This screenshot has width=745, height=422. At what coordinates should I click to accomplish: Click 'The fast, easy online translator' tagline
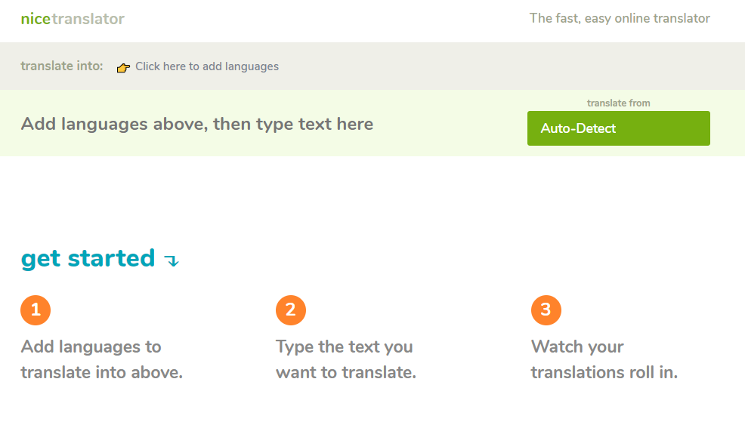pos(620,18)
